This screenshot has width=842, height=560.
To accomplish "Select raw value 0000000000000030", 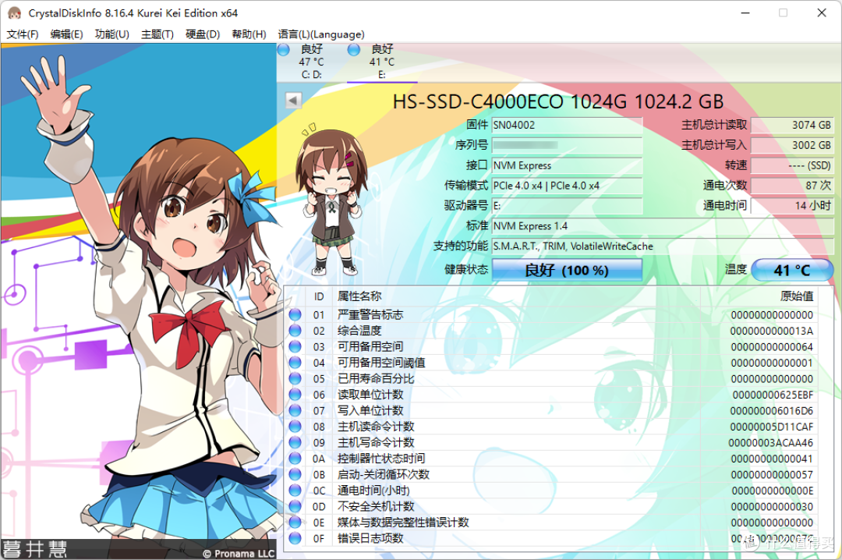I will click(x=772, y=507).
